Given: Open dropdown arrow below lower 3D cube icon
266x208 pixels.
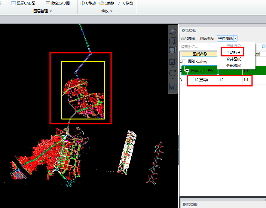Looking at the screenshot, I should pos(173,67).
